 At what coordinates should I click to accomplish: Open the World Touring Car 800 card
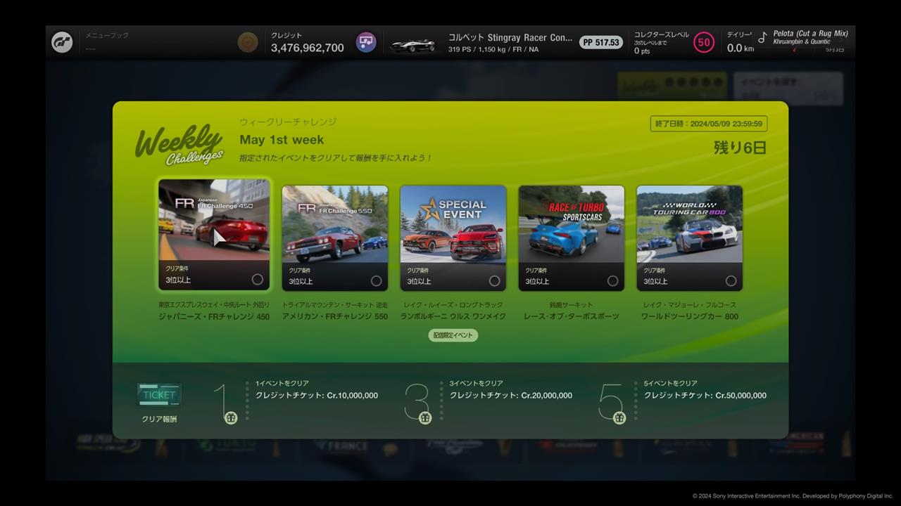point(690,238)
